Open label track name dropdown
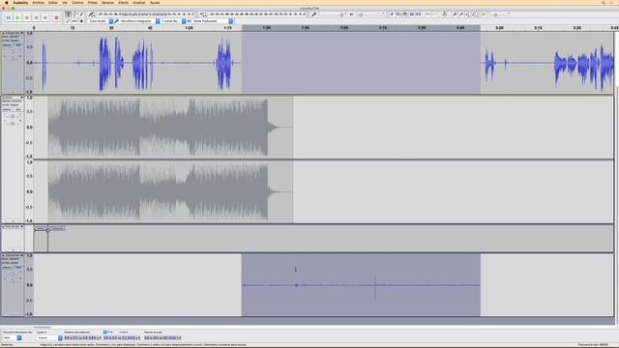This screenshot has width=619, height=348. [13, 227]
